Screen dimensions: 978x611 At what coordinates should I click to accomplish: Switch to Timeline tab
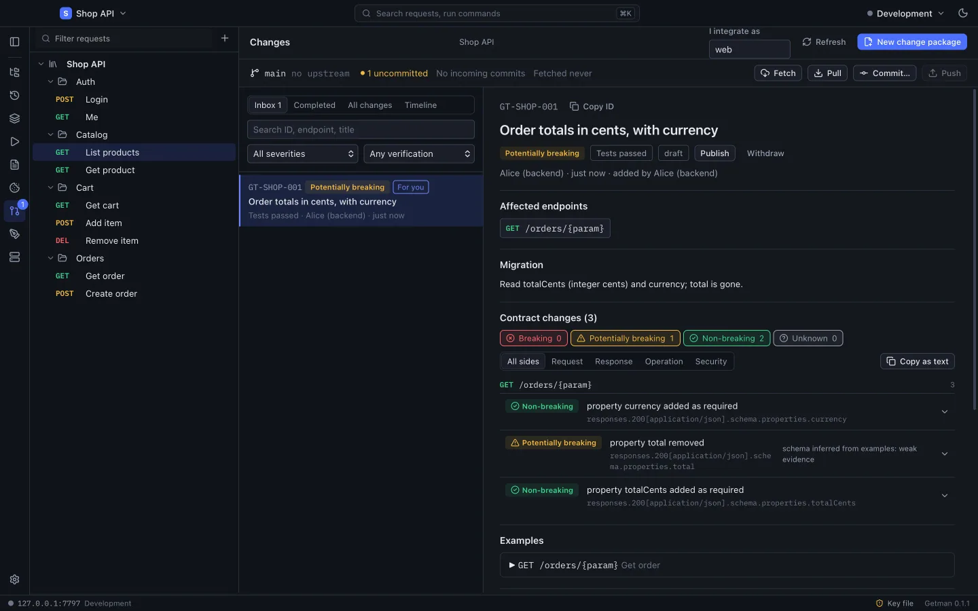tap(420, 105)
